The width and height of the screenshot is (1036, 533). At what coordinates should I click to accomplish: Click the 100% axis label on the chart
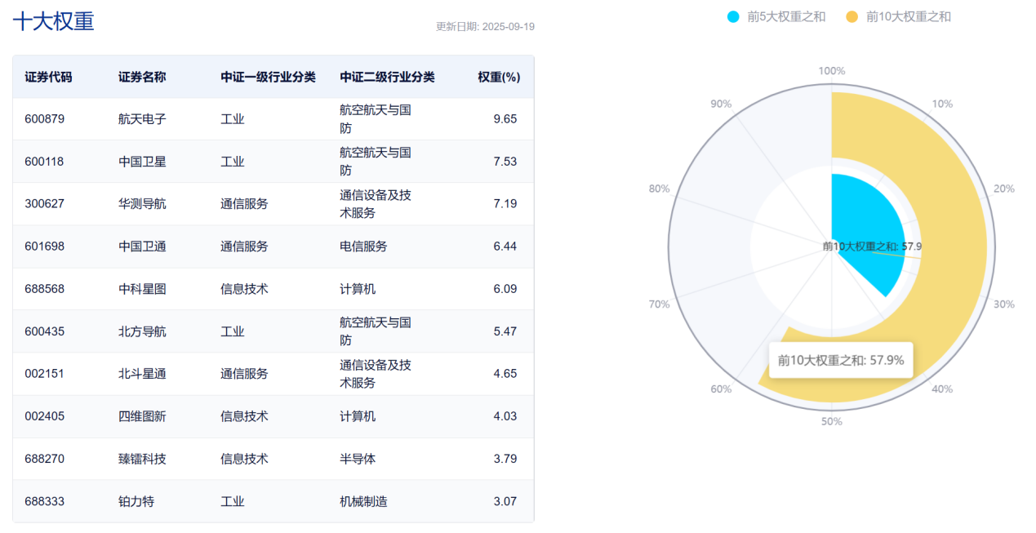pyautogui.click(x=832, y=70)
